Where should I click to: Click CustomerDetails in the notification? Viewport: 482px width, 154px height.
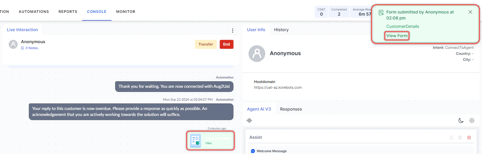click(x=403, y=26)
